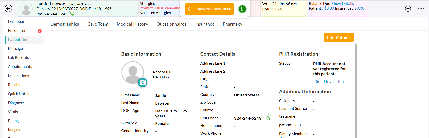429x138 pixels.
Task: Click the camera icon on profile photo
Action: [x=142, y=82]
